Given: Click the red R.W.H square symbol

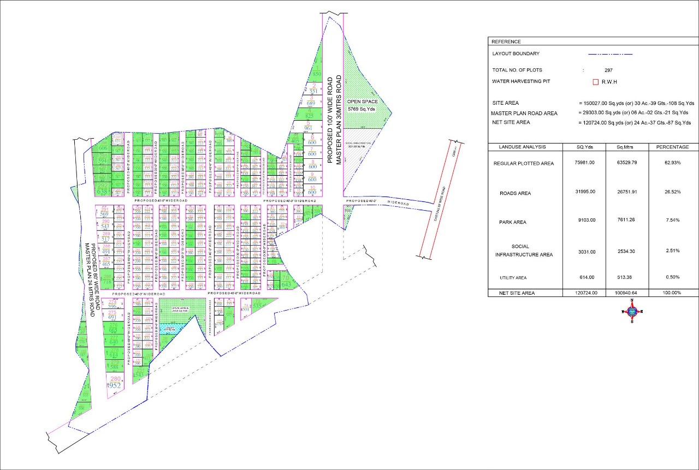Looking at the screenshot, I should coord(595,82).
